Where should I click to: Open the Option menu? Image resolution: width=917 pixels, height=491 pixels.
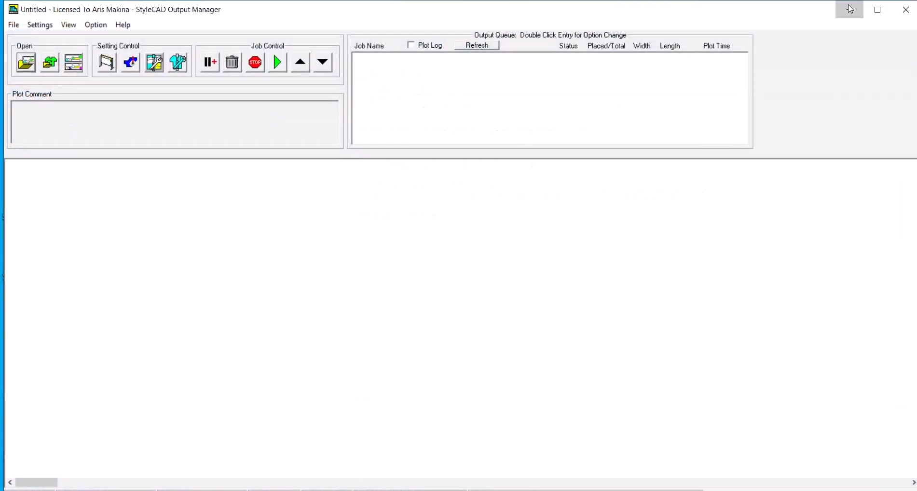(96, 25)
